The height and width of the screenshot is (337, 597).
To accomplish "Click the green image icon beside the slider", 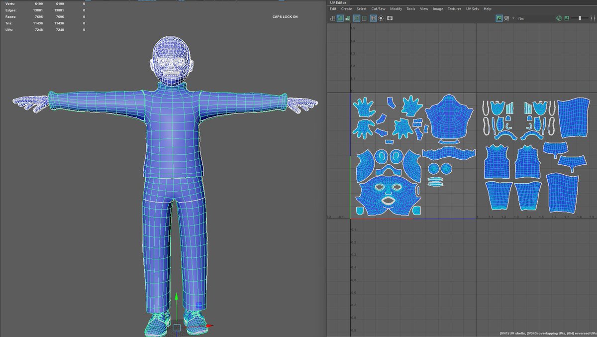I will pos(567,18).
